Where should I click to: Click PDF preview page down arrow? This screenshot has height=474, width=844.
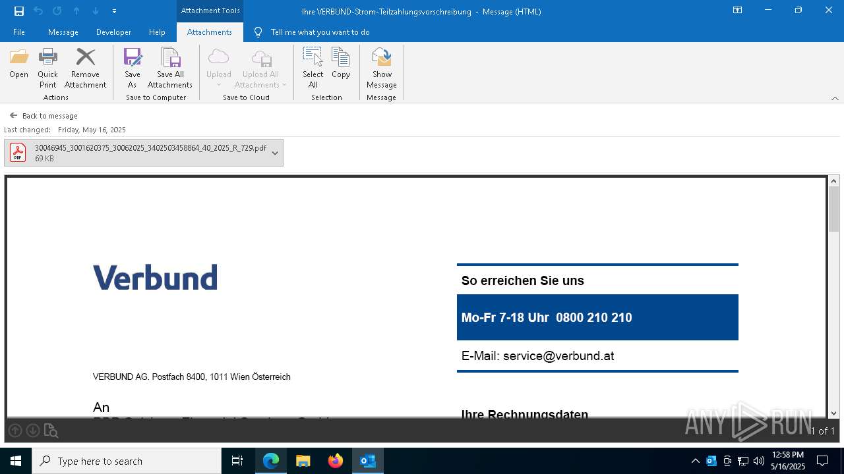coord(33,431)
